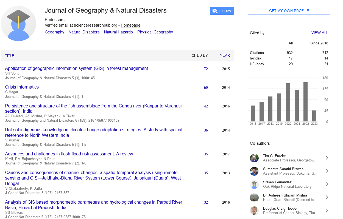Click the 2020 bar in citation chart
Viewport: 343px width, 219px height.
pyautogui.click(x=288, y=102)
